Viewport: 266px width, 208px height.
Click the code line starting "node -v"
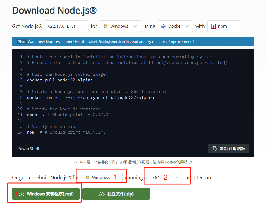point(70,115)
